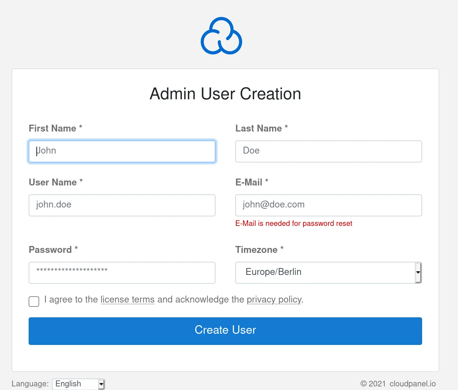This screenshot has width=458, height=390.
Task: Focus the Password field
Action: pyautogui.click(x=122, y=273)
